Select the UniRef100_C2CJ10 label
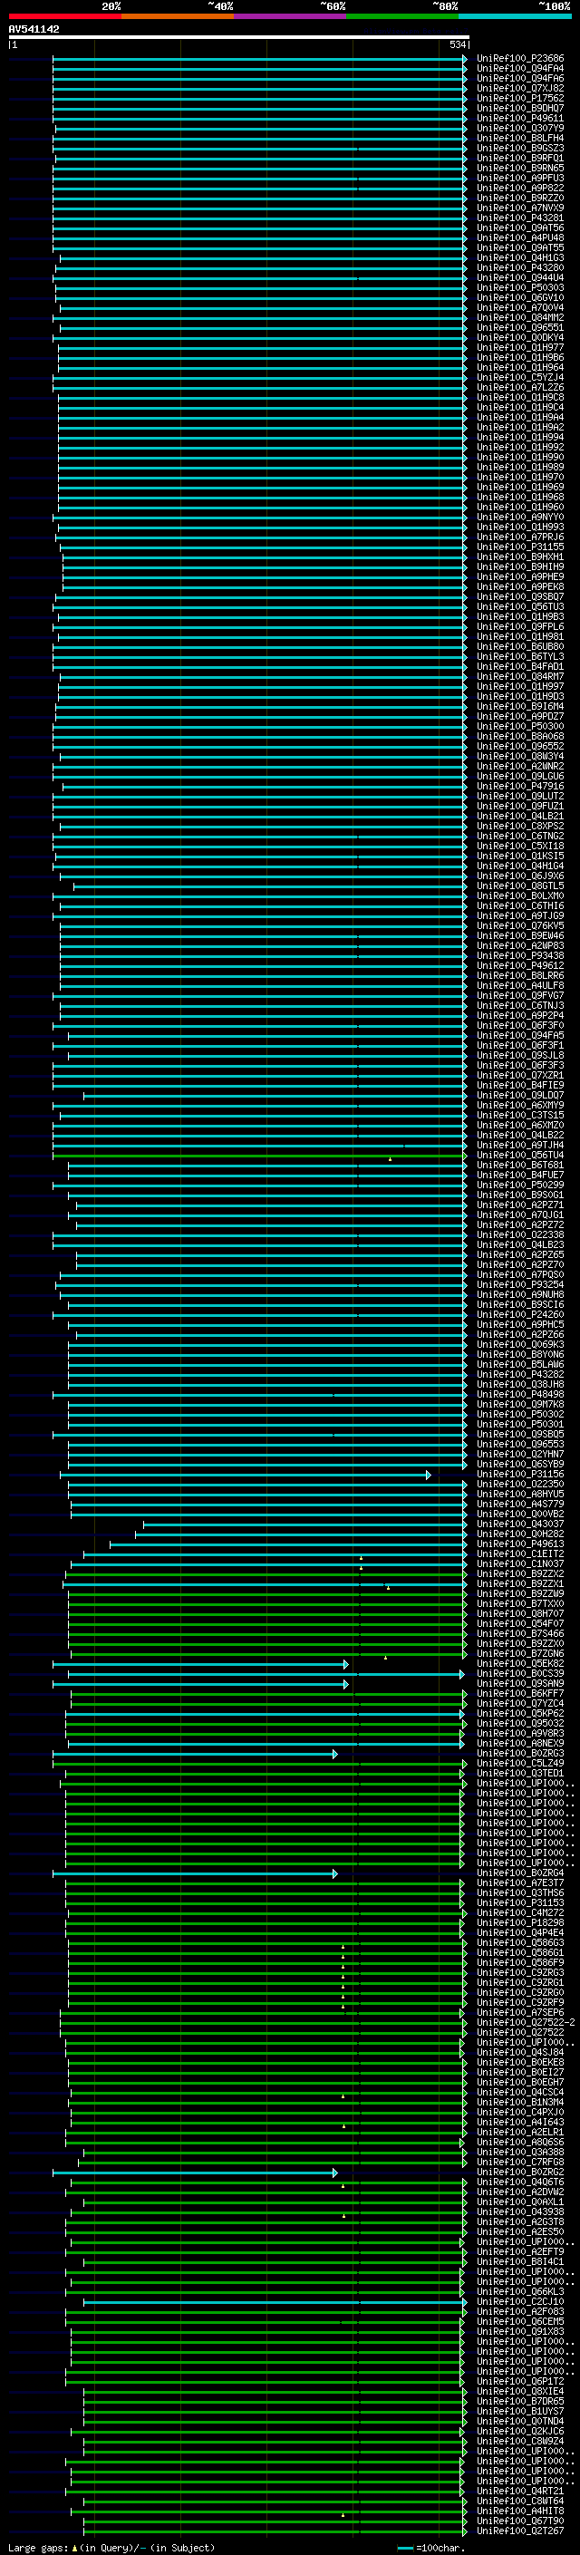 click(519, 2302)
